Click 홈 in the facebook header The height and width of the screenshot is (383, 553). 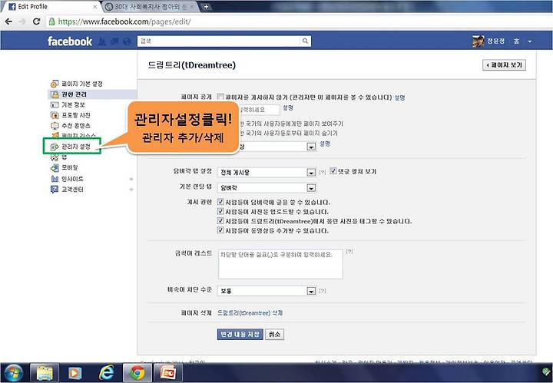point(516,41)
